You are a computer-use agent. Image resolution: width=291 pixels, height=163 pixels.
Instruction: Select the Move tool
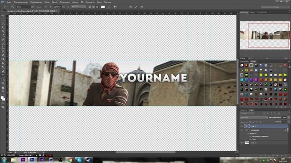pos(3,16)
